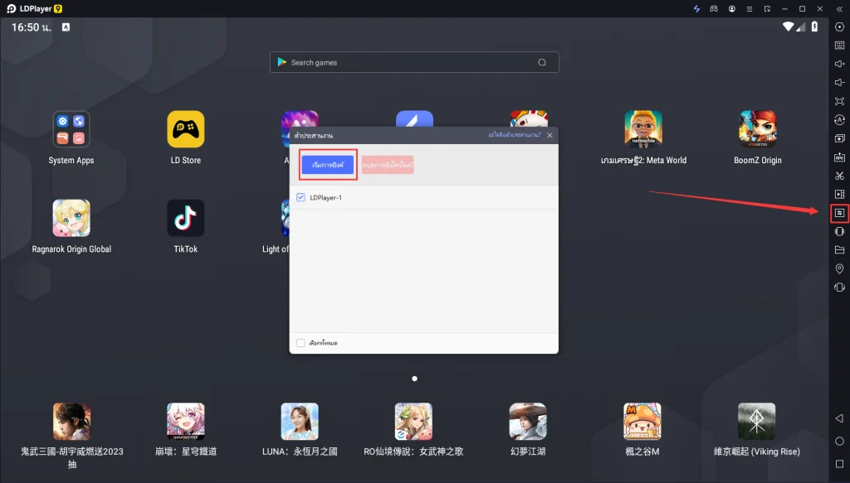850x483 pixels.
Task: Open the hamburger menu in title bar
Action: point(750,8)
